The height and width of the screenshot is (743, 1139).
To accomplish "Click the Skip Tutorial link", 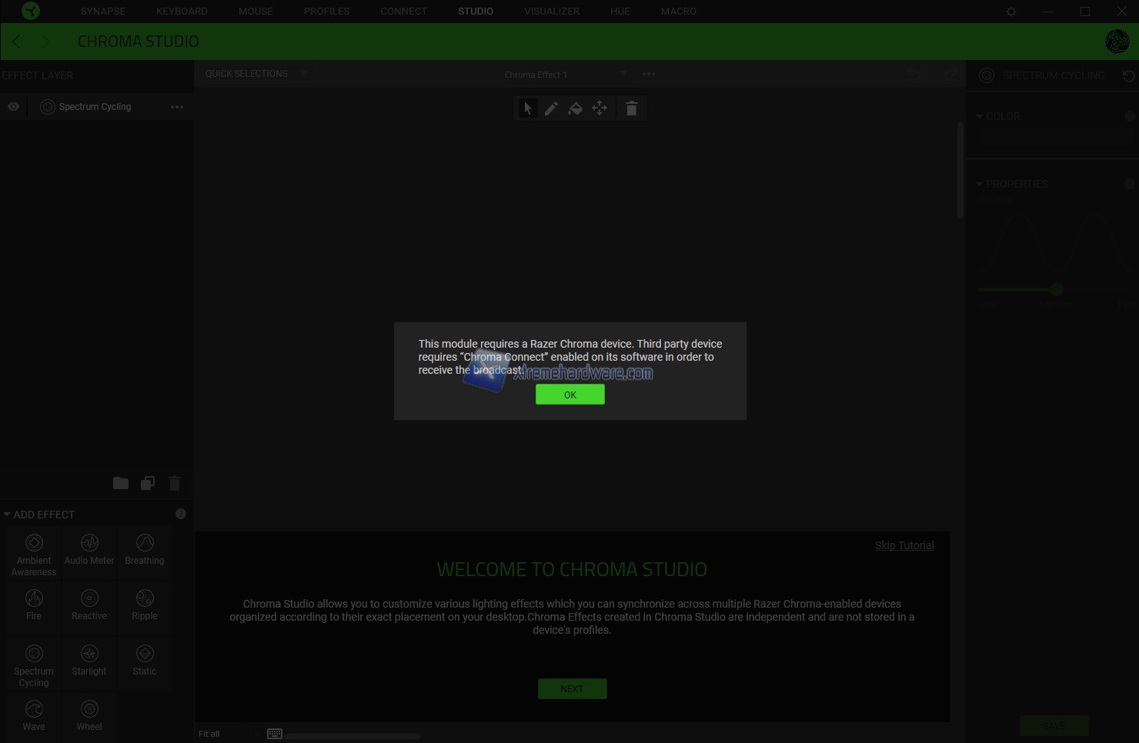I will click(904, 545).
